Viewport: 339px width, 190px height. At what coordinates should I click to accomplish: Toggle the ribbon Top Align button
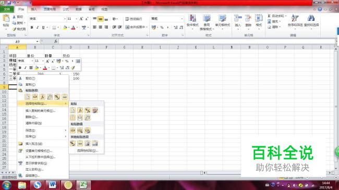click(x=95, y=19)
